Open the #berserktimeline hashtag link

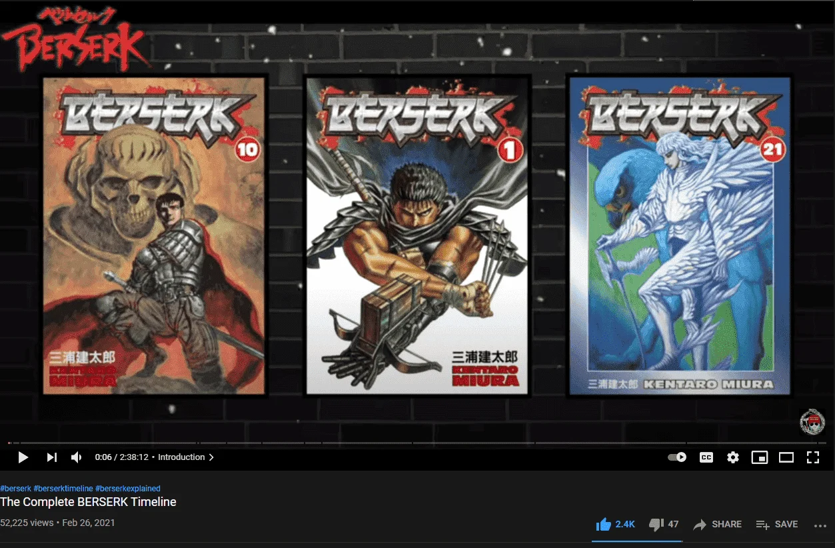pos(63,489)
